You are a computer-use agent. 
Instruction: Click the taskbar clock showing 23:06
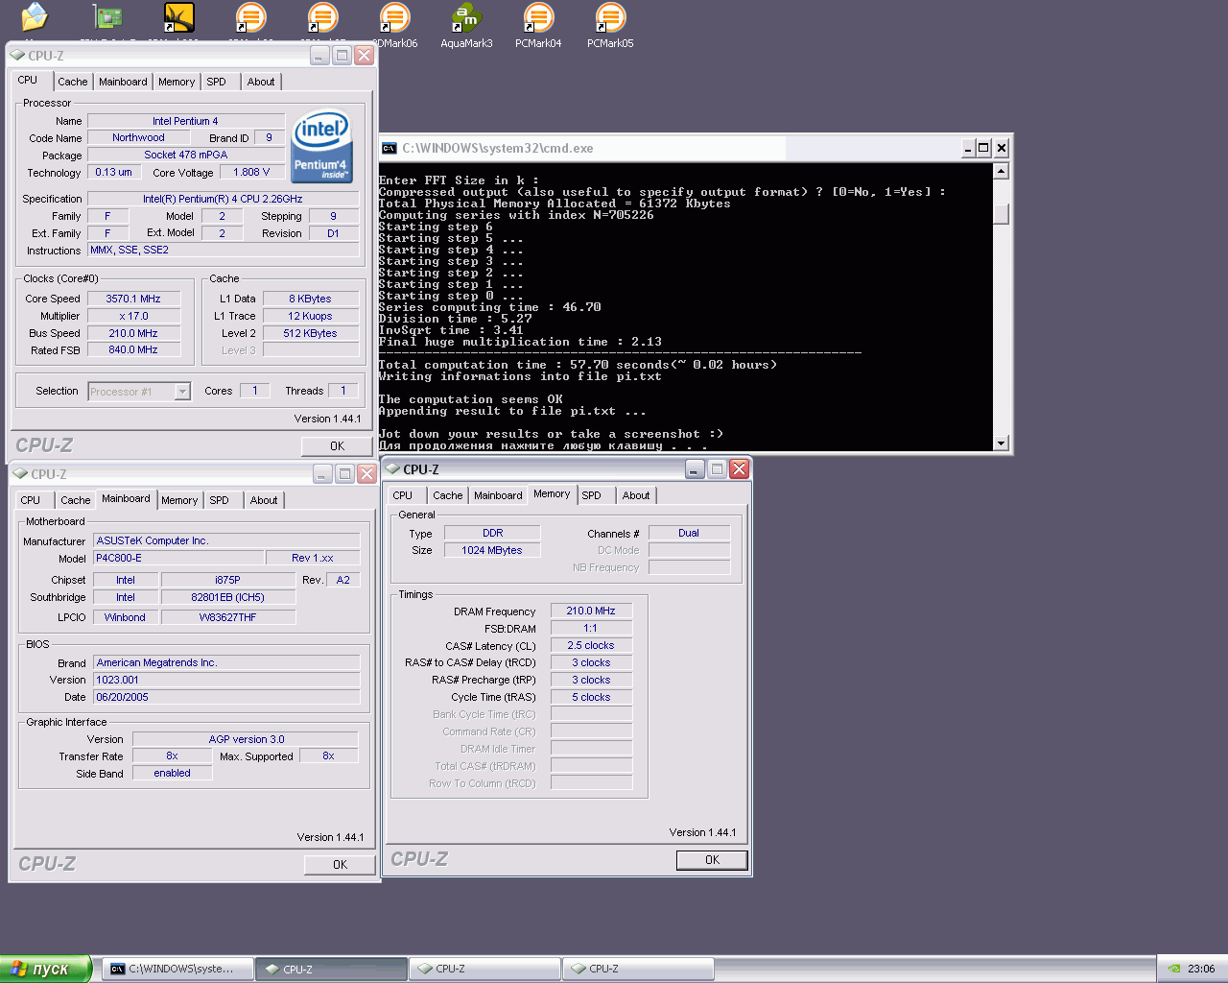(x=1201, y=970)
